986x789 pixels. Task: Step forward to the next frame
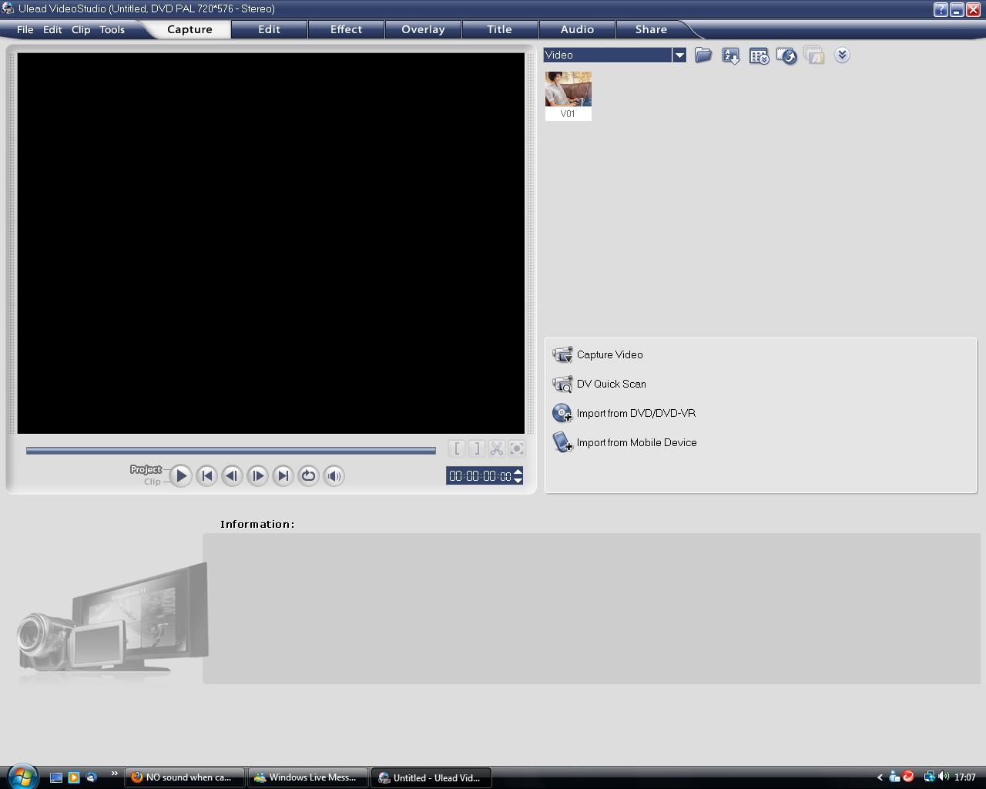coord(257,475)
